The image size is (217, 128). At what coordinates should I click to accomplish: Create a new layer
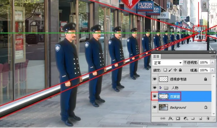click(200, 118)
